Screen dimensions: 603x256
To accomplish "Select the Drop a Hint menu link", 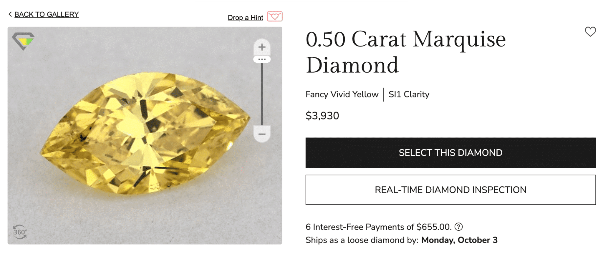I will (x=245, y=17).
